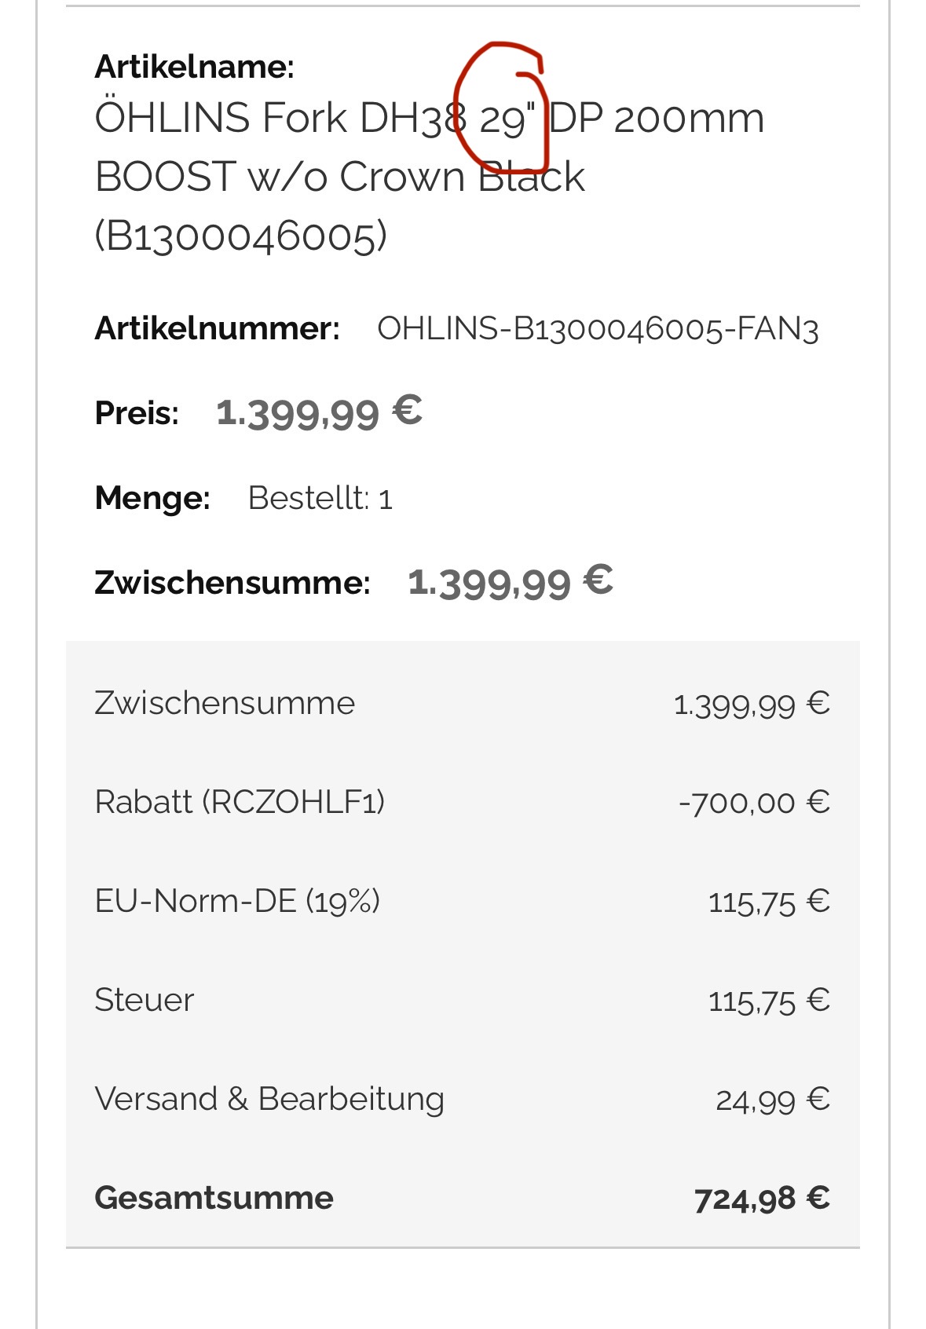Click the bold 1.399,99 € beside Zwischensumme:

coord(511,582)
